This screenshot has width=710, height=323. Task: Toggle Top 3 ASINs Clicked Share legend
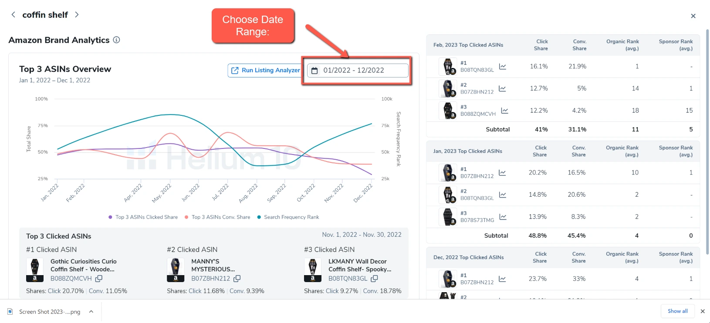coord(143,217)
